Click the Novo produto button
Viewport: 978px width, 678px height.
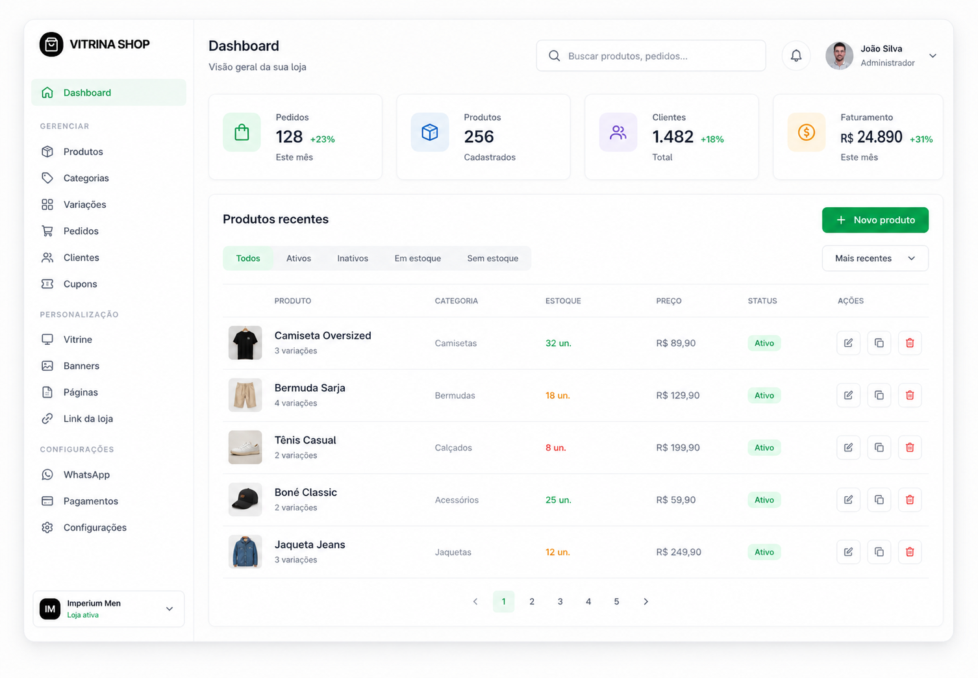[x=875, y=220]
